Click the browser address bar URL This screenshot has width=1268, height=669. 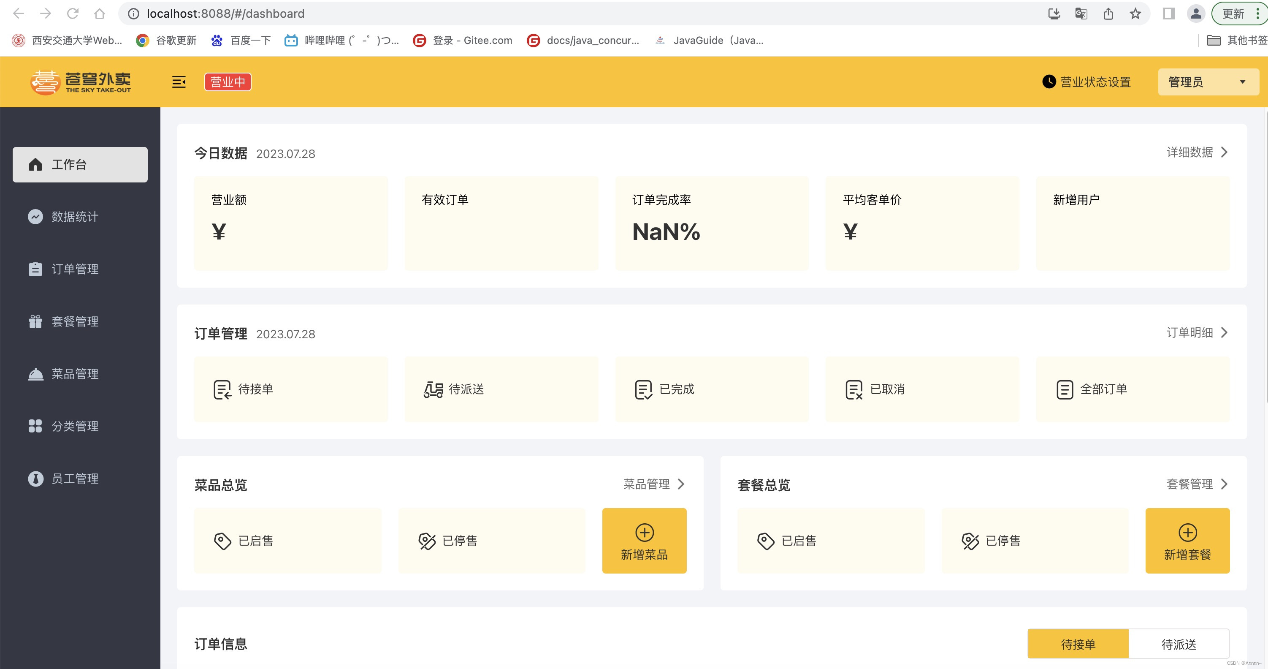tap(225, 13)
